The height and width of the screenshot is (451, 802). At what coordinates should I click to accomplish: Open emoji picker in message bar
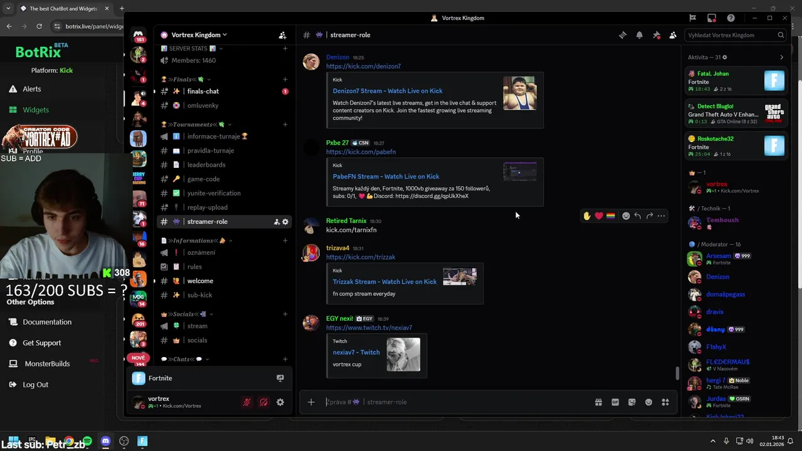coord(648,402)
